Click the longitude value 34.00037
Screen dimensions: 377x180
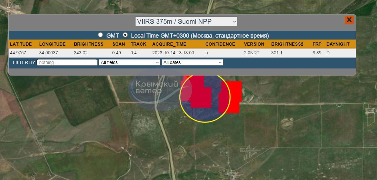[x=48, y=53]
